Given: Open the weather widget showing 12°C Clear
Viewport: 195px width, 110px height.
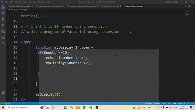Looking at the screenshot, I should click(x=144, y=107).
